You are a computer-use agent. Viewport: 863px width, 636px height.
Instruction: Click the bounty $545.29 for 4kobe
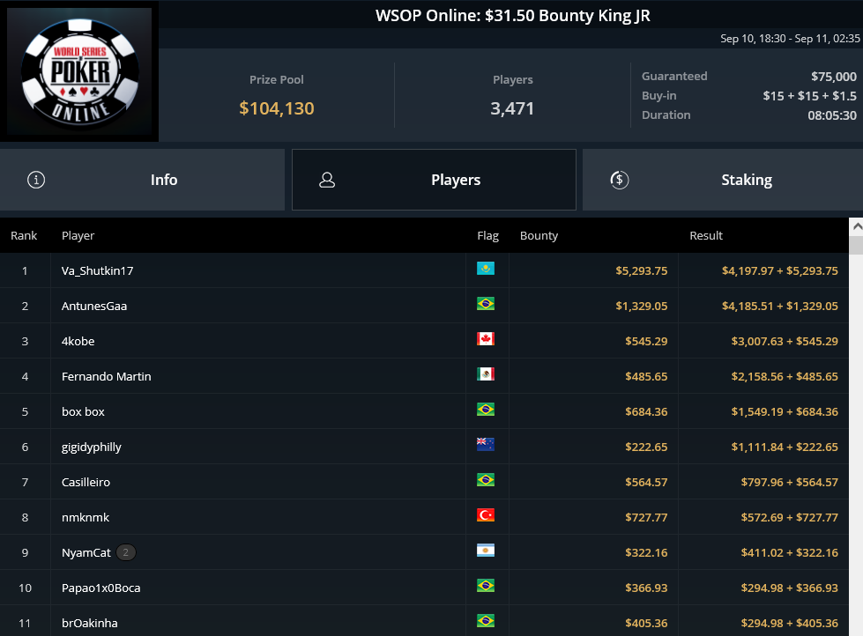(646, 341)
